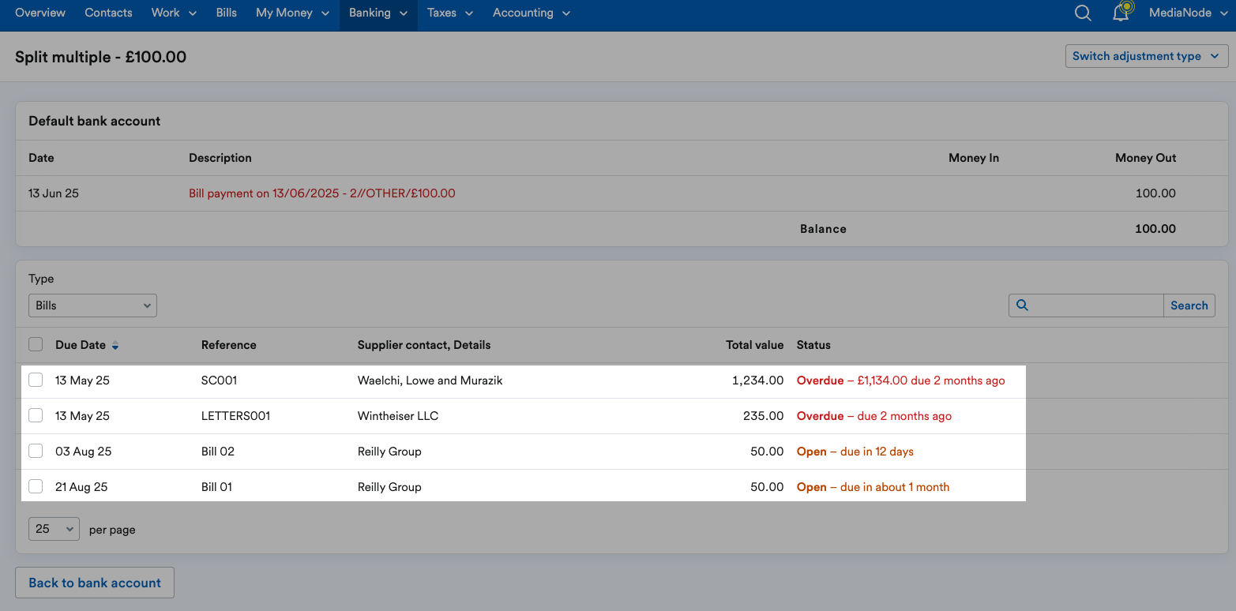Expand the Work menu
The image size is (1236, 611).
coord(174,13)
